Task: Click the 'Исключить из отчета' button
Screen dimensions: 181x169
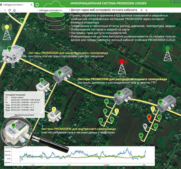Action: (x=24, y=115)
